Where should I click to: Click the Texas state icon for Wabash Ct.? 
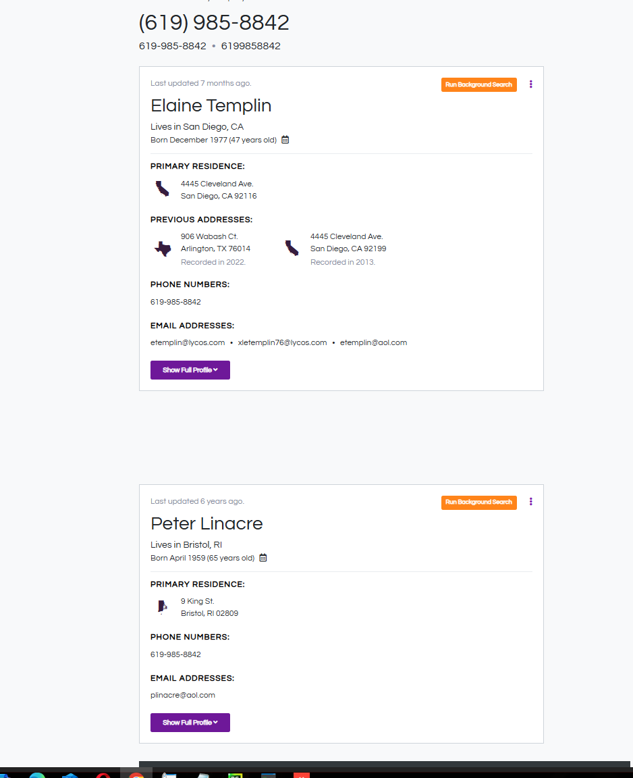(x=163, y=249)
